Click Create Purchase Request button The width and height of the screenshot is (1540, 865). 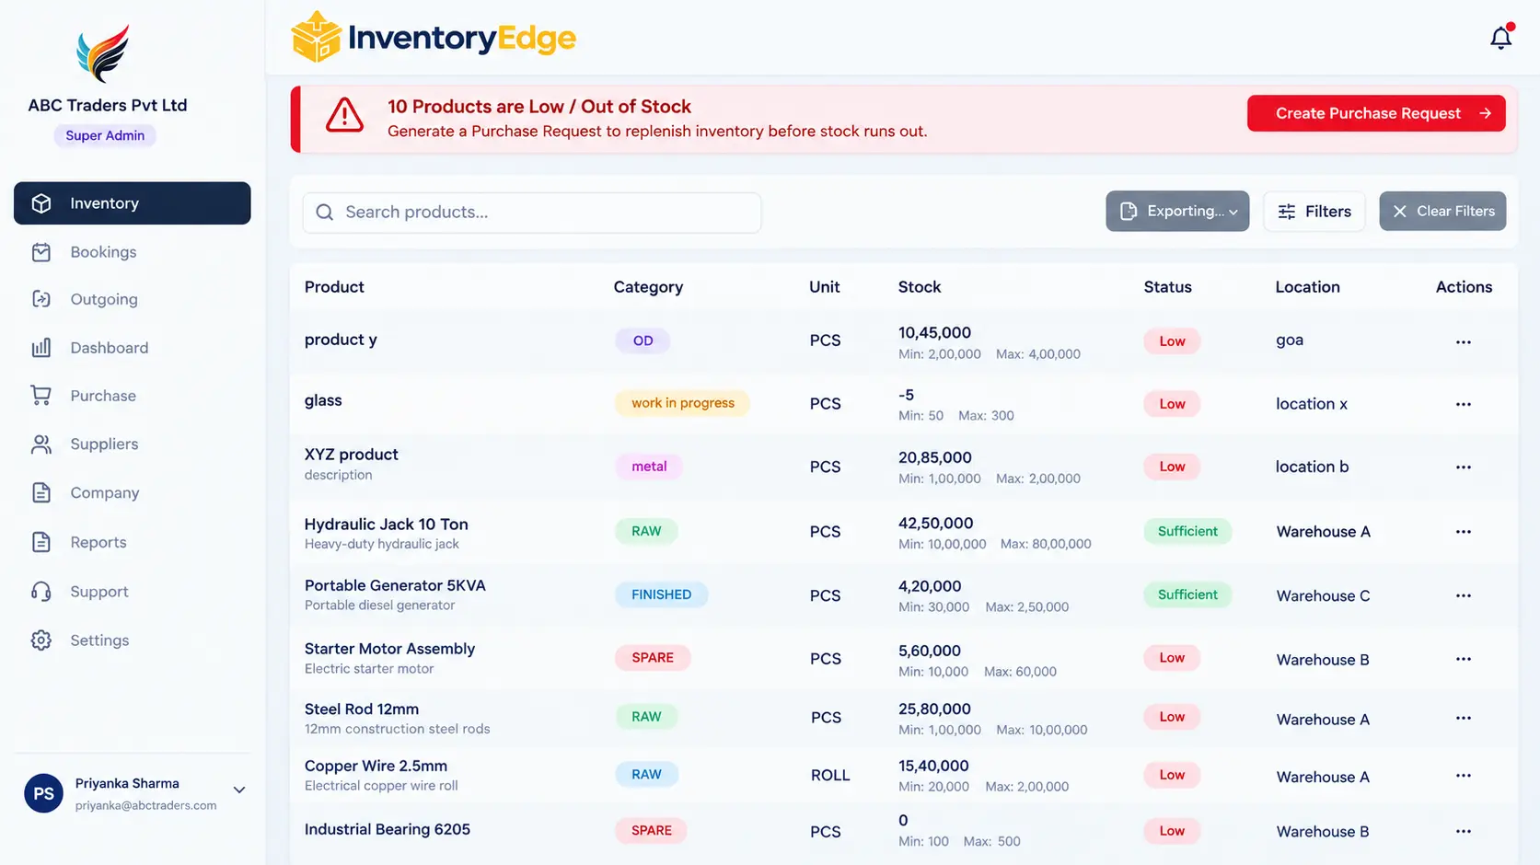(x=1376, y=113)
